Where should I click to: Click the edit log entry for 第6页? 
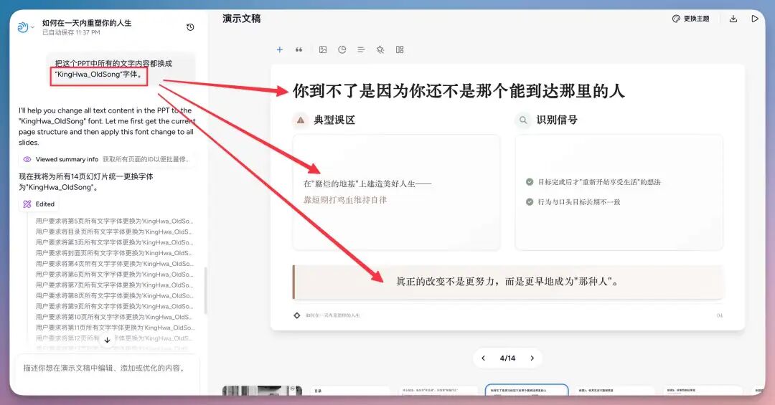(x=114, y=274)
